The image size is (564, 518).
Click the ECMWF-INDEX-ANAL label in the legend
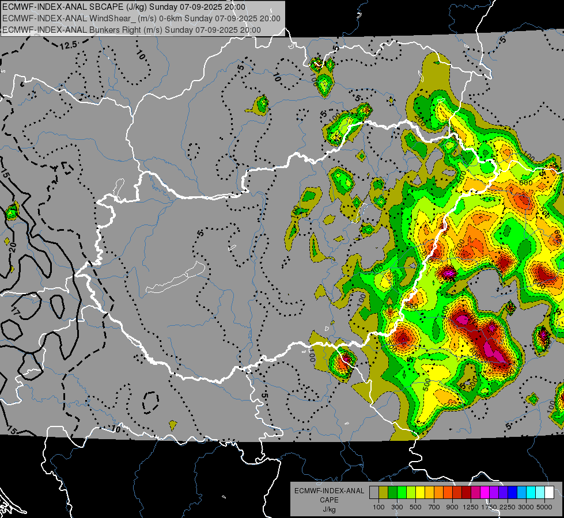click(x=329, y=491)
